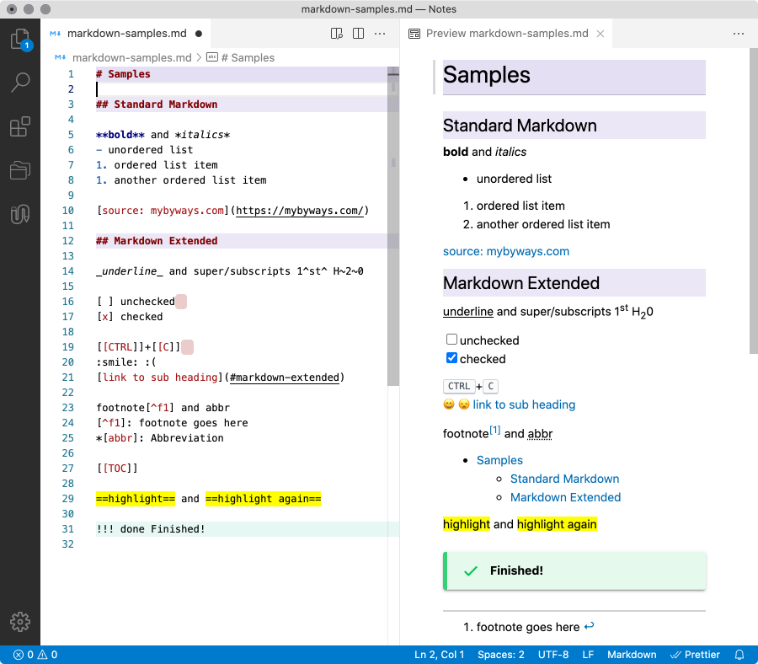Open the Manage settings gear
The width and height of the screenshot is (758, 664).
[20, 621]
